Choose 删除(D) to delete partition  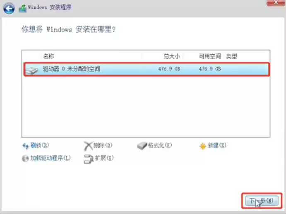tap(103, 145)
